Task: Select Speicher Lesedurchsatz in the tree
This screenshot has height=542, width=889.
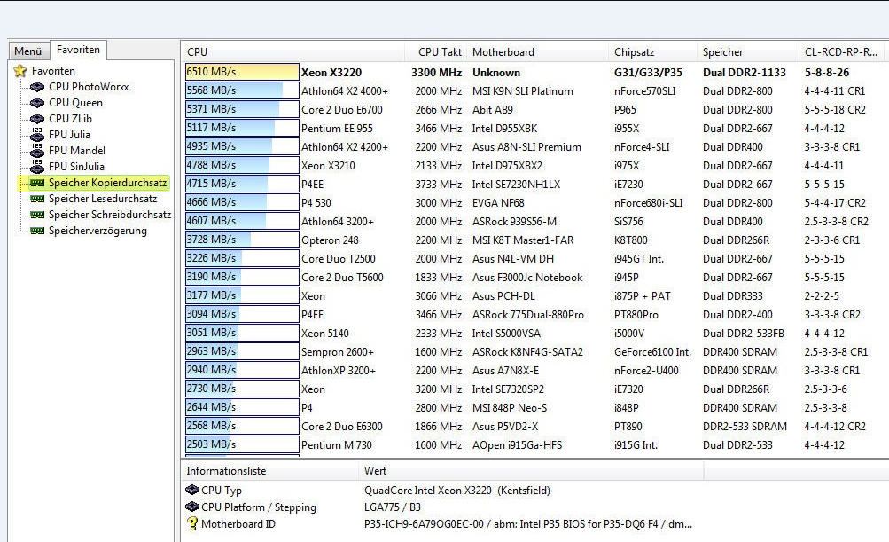Action: [x=103, y=199]
